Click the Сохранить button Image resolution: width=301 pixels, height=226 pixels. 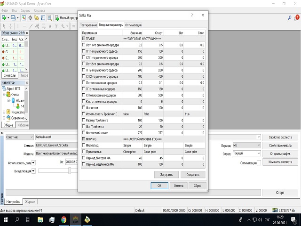coord(193,175)
